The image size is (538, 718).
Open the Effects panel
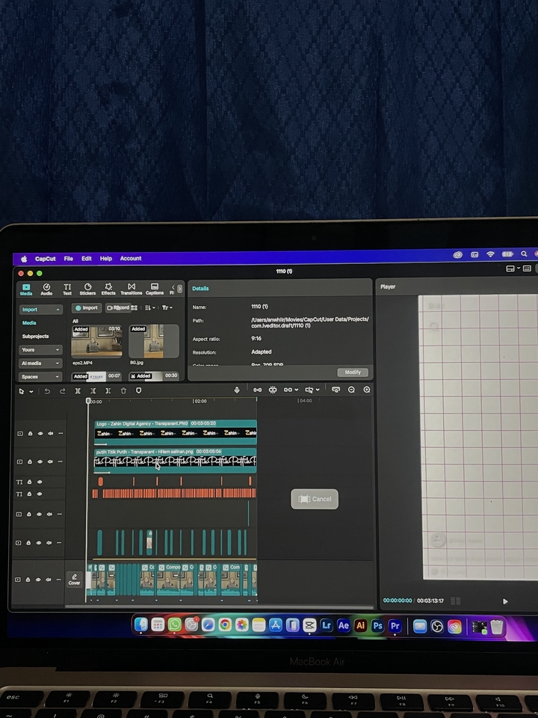tap(108, 289)
